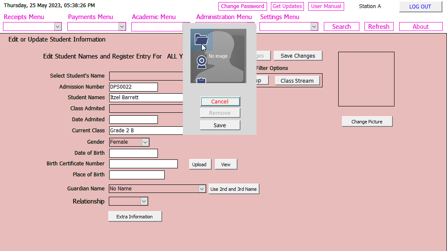Click the Save Changes button
Screen dimensions: 447x251
coord(298,56)
